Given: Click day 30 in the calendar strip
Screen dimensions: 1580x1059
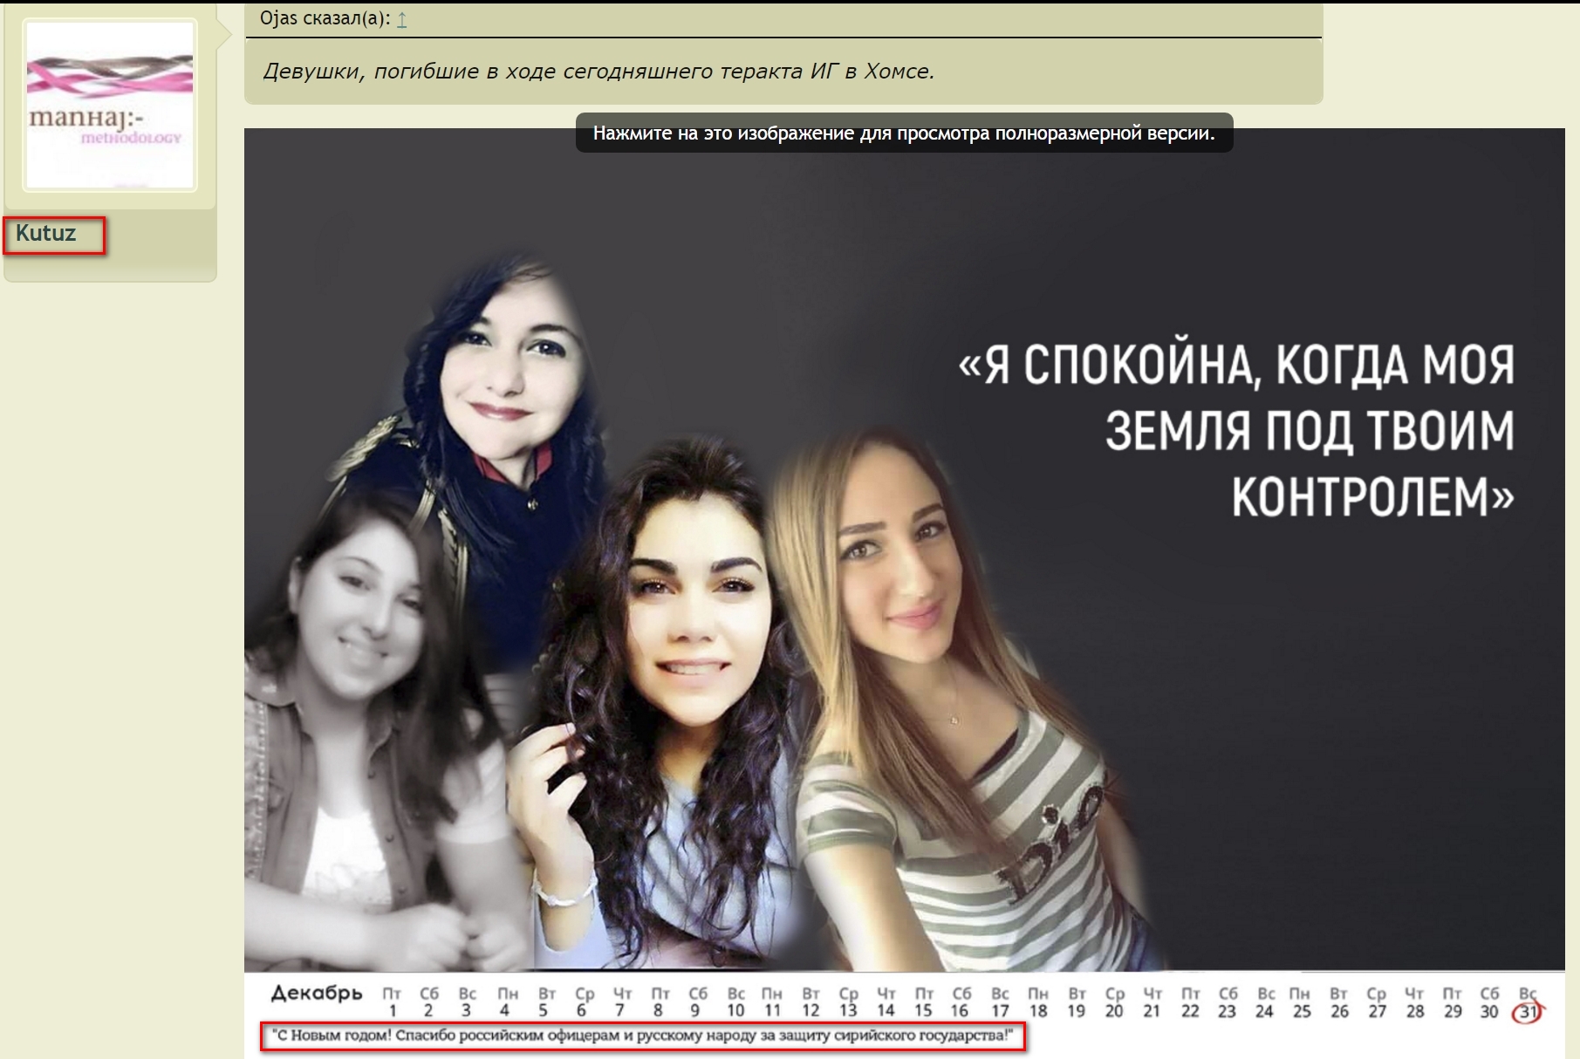Looking at the screenshot, I should tap(1489, 1011).
